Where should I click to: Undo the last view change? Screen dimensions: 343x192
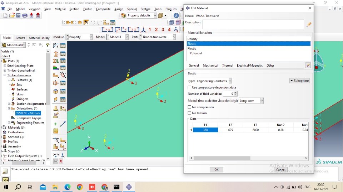[x=93, y=22]
